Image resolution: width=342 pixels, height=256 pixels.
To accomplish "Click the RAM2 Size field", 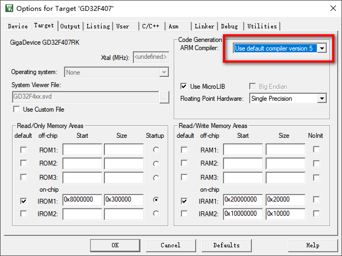I will click(x=286, y=163).
